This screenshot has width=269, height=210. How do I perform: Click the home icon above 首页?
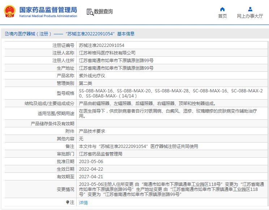coord(222,9)
